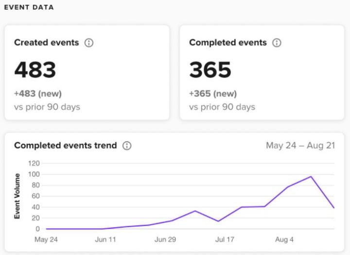Open info tooltip for Completed events trend
Screen dimensions: 350x255
click(127, 146)
